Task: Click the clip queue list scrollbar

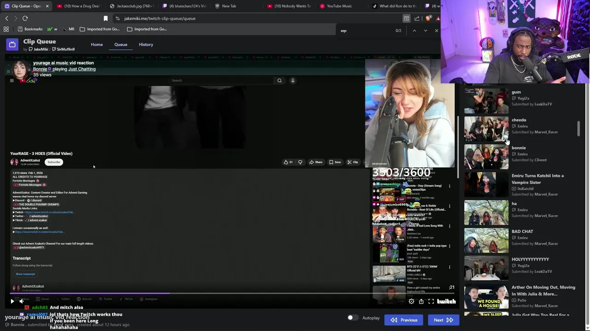Action: pyautogui.click(x=578, y=128)
